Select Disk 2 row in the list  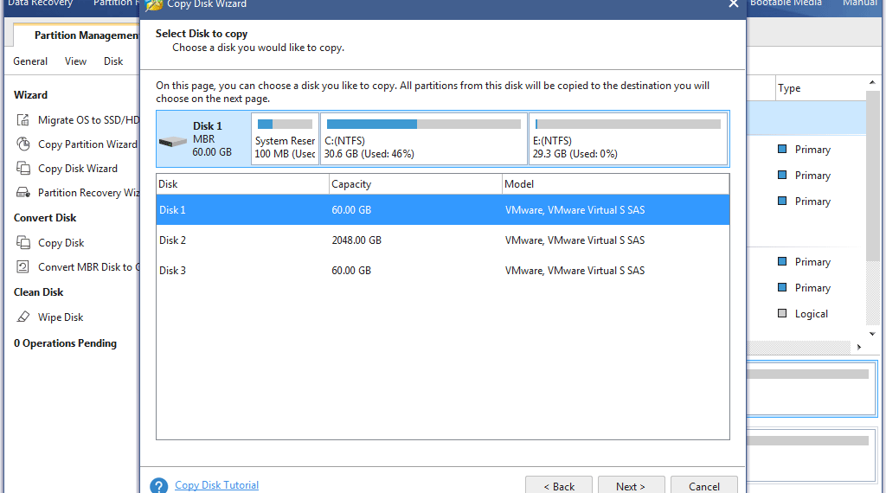(x=443, y=240)
